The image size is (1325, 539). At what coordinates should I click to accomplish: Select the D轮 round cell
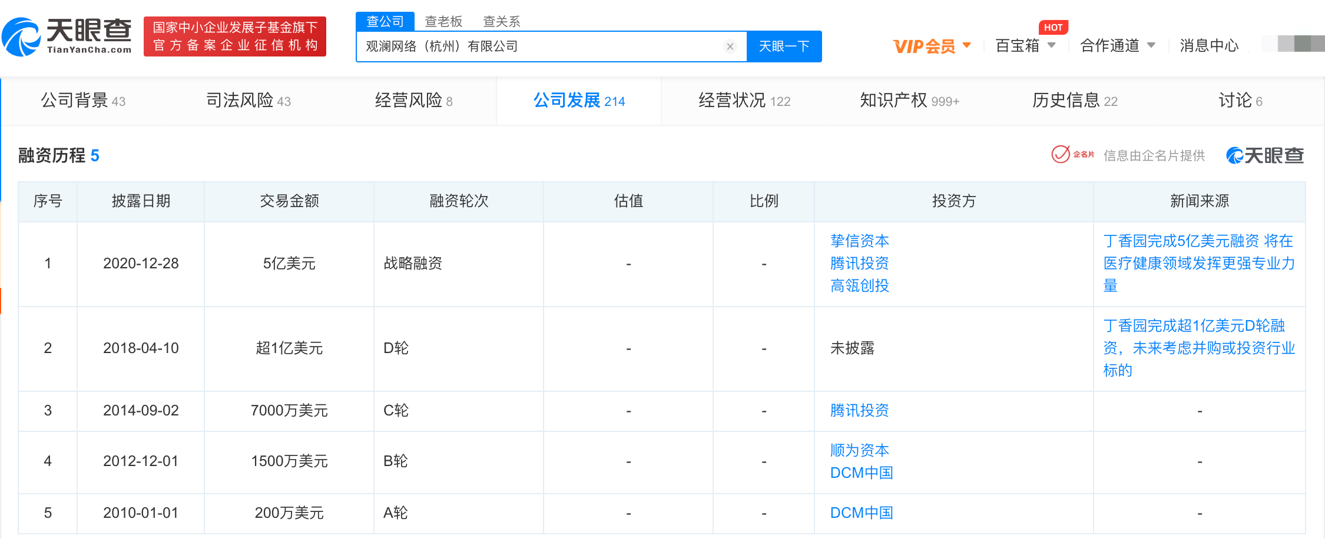[x=459, y=348]
